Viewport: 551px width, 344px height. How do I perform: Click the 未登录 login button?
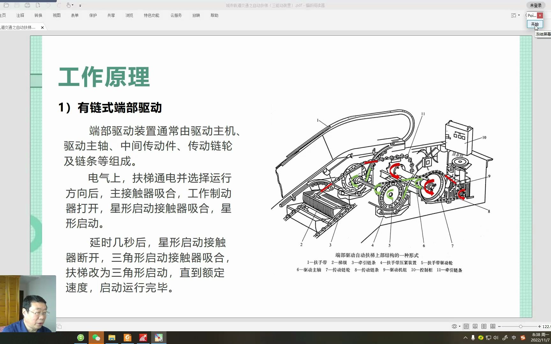[x=536, y=5]
